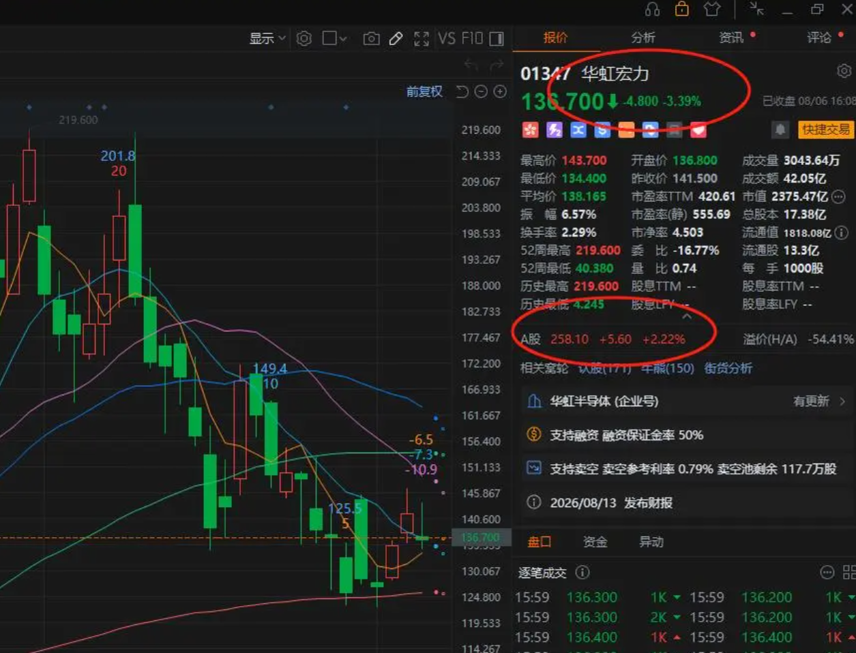This screenshot has height=653, width=856.
Task: Switch to the 分析 analysis tab
Action: (x=643, y=37)
